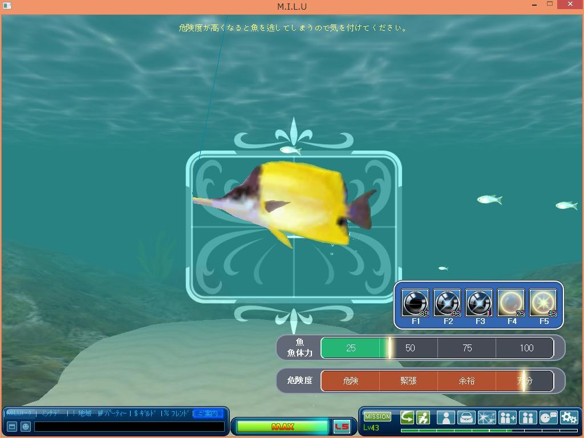Select the 地域 chat tab

(84, 413)
